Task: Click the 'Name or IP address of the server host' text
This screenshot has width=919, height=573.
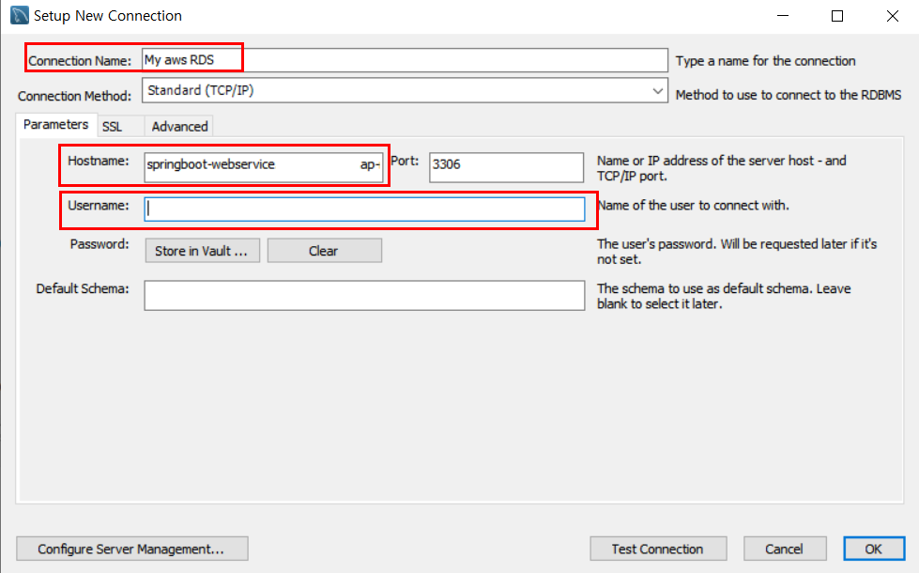Action: [x=722, y=168]
